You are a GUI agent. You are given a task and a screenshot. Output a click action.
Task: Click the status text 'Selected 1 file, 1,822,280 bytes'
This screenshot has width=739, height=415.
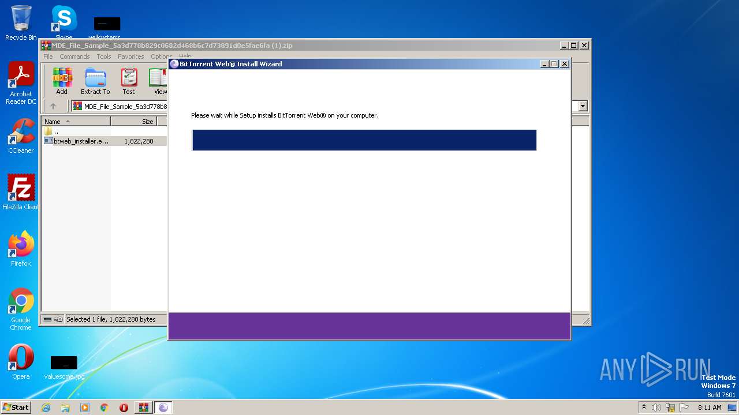point(111,319)
